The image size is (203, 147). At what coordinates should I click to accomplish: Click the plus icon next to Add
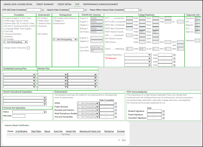[119, 140]
